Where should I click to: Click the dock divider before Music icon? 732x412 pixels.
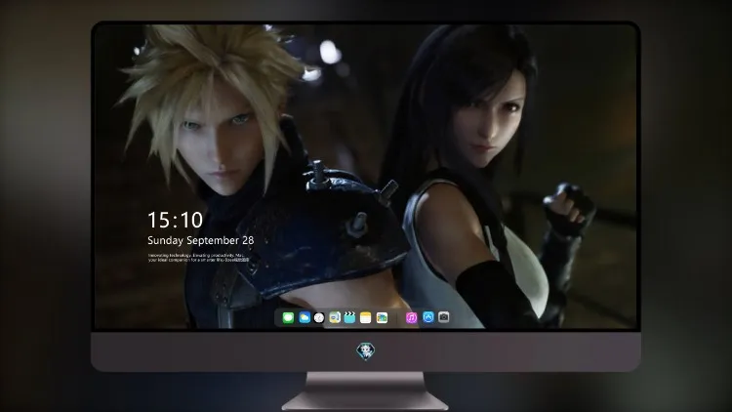pyautogui.click(x=397, y=317)
